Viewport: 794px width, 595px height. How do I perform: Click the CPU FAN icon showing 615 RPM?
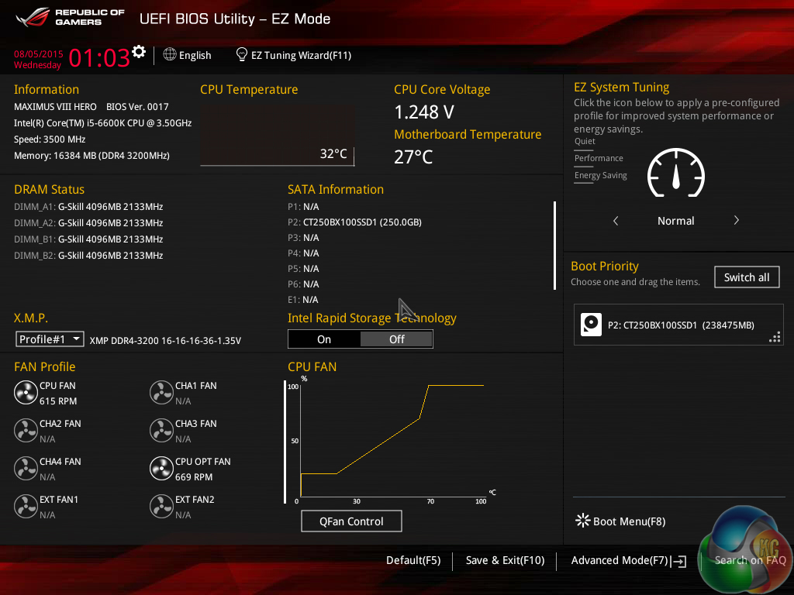point(26,393)
